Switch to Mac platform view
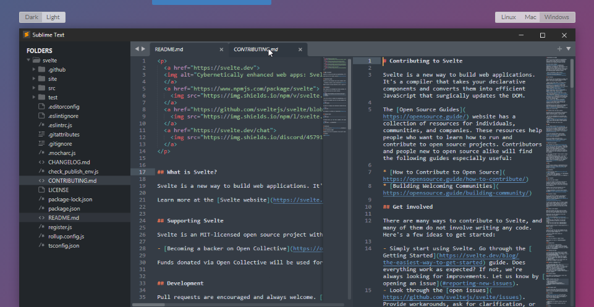 point(530,17)
